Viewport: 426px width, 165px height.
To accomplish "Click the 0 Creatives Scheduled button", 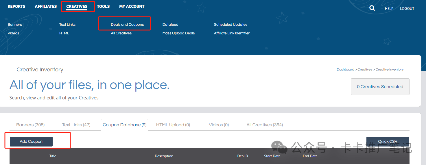I will 380,87.
